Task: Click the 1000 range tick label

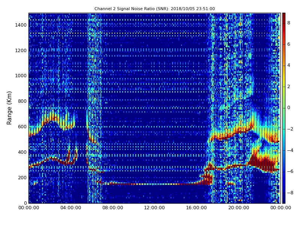Action: tap(21, 76)
